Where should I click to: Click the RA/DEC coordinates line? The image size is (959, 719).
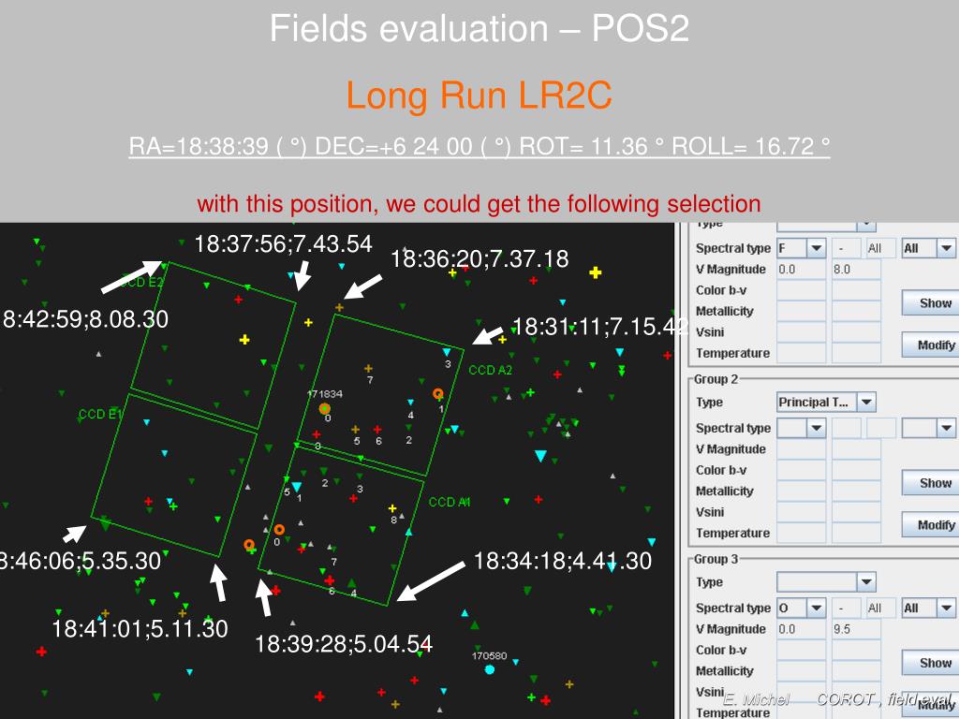479,146
